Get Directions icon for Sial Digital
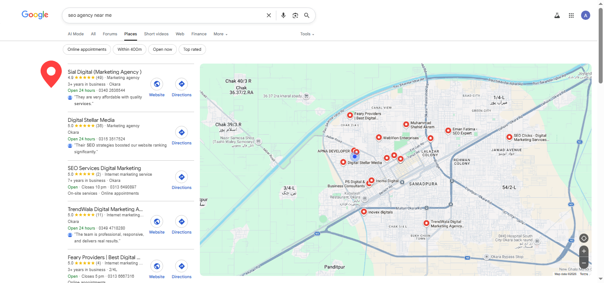Image resolution: width=604 pixels, height=283 pixels. 181,84
